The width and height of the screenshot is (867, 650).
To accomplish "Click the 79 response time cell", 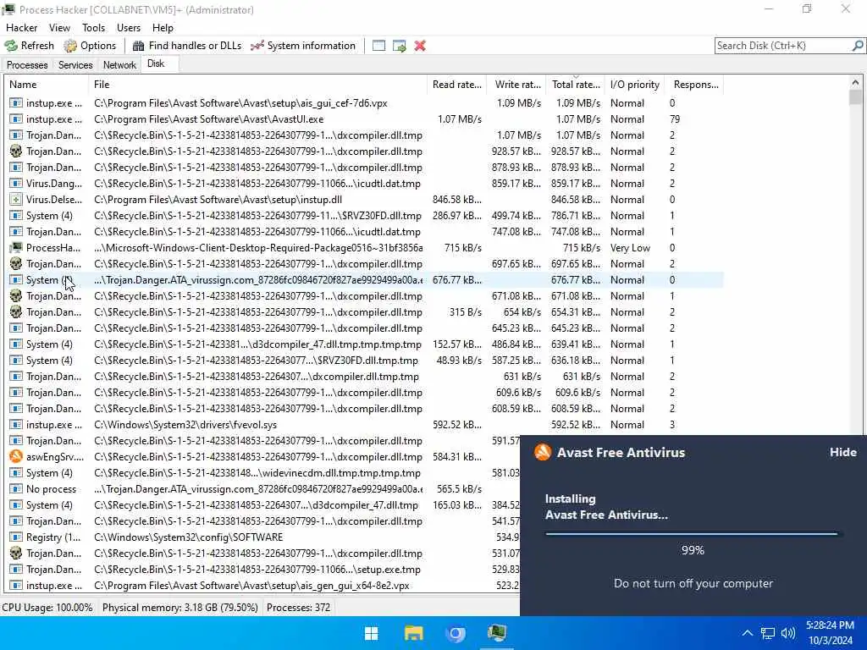I will [675, 119].
